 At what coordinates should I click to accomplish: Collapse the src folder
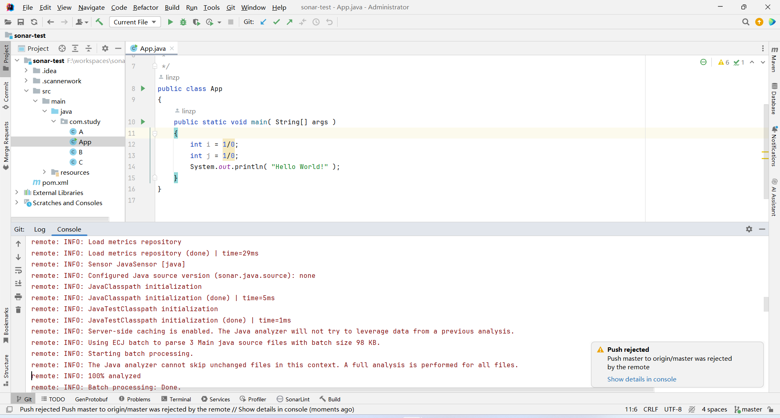click(26, 91)
